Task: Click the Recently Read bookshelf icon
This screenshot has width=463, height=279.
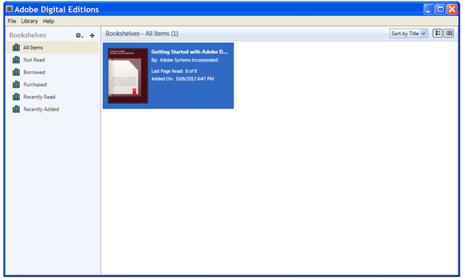Action: [x=17, y=97]
